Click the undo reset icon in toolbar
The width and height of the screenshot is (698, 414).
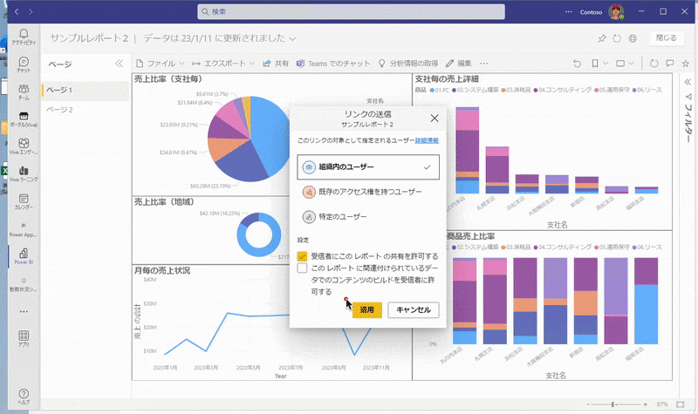[577, 64]
